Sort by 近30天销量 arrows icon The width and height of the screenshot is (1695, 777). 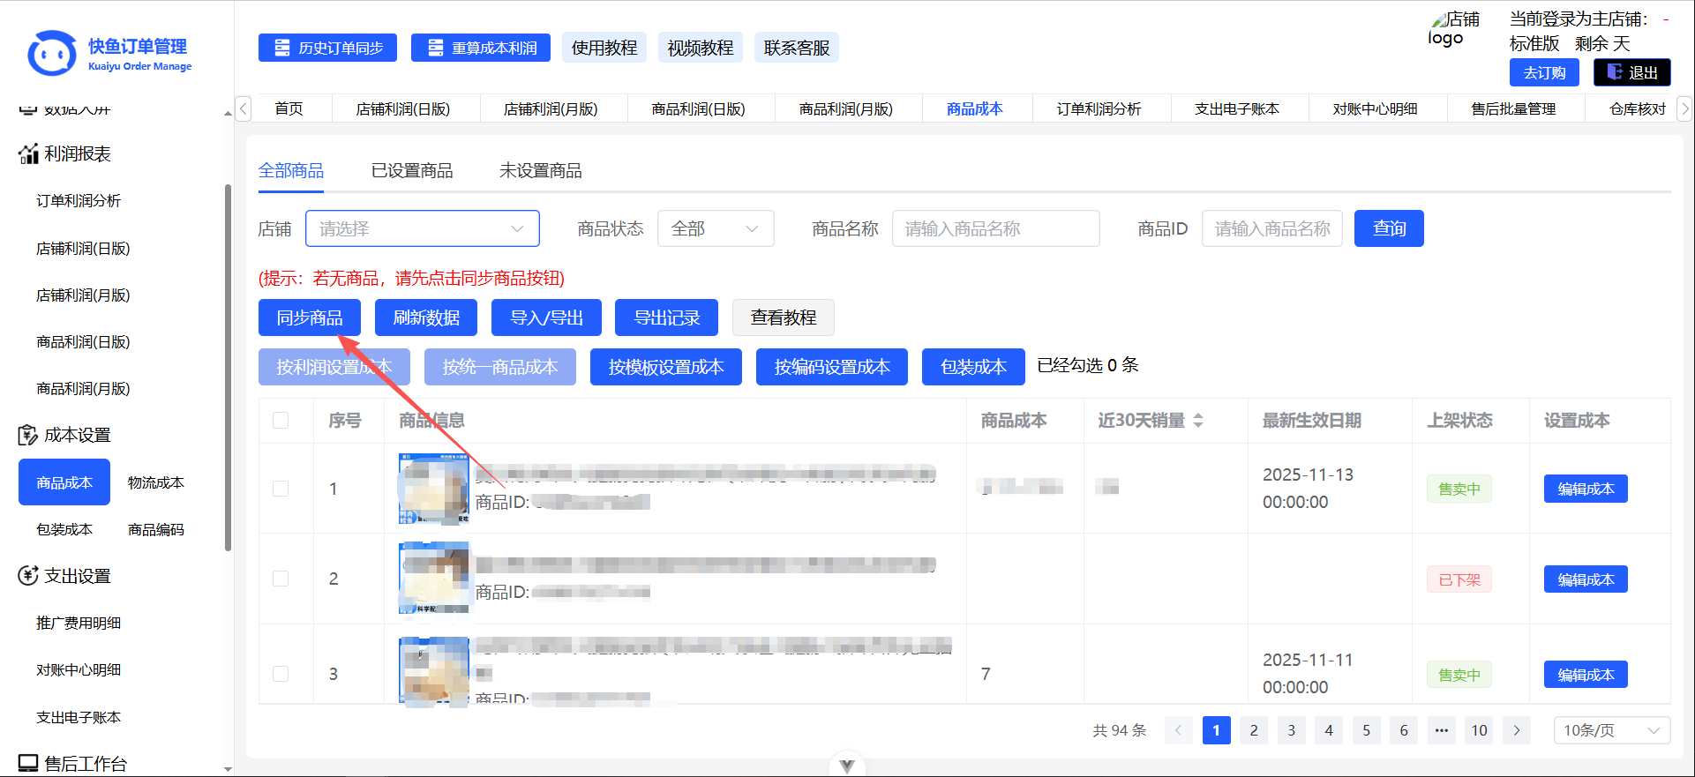click(x=1198, y=421)
